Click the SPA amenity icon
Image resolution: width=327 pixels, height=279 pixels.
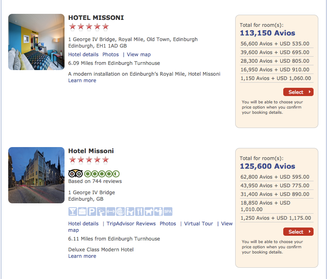coord(168,212)
